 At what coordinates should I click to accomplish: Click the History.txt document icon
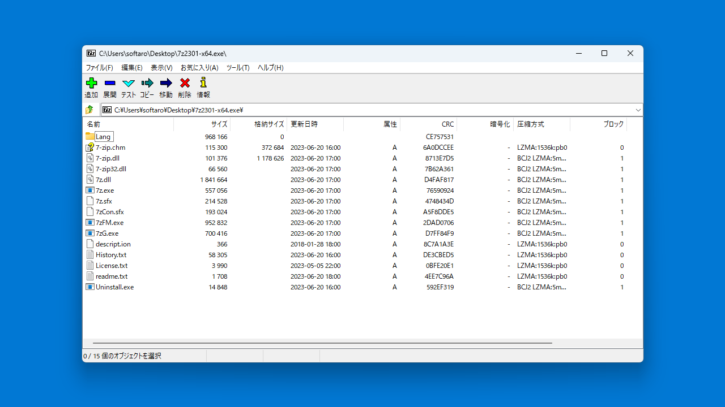point(90,254)
